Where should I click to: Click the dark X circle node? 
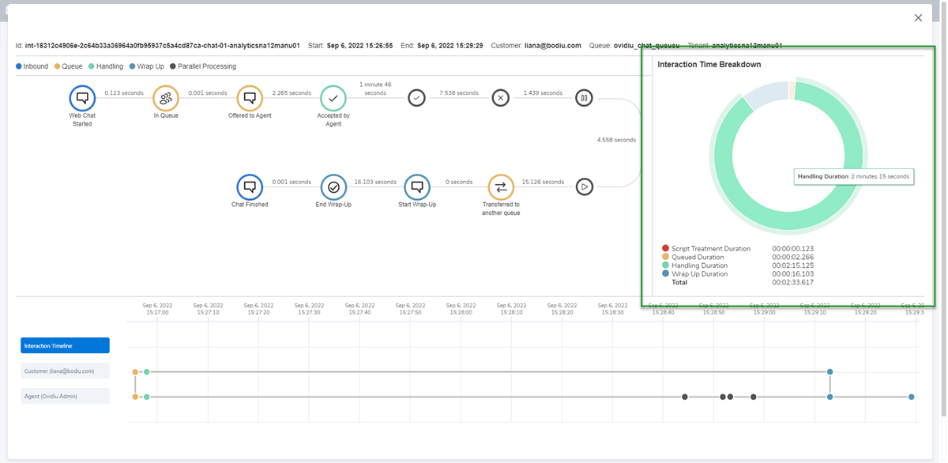pyautogui.click(x=501, y=98)
